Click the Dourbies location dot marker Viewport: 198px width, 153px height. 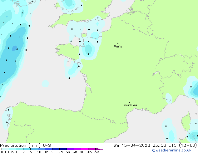click(130, 102)
